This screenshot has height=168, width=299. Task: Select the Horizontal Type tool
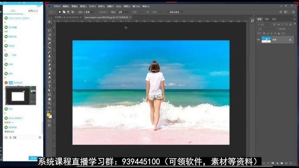(49, 86)
